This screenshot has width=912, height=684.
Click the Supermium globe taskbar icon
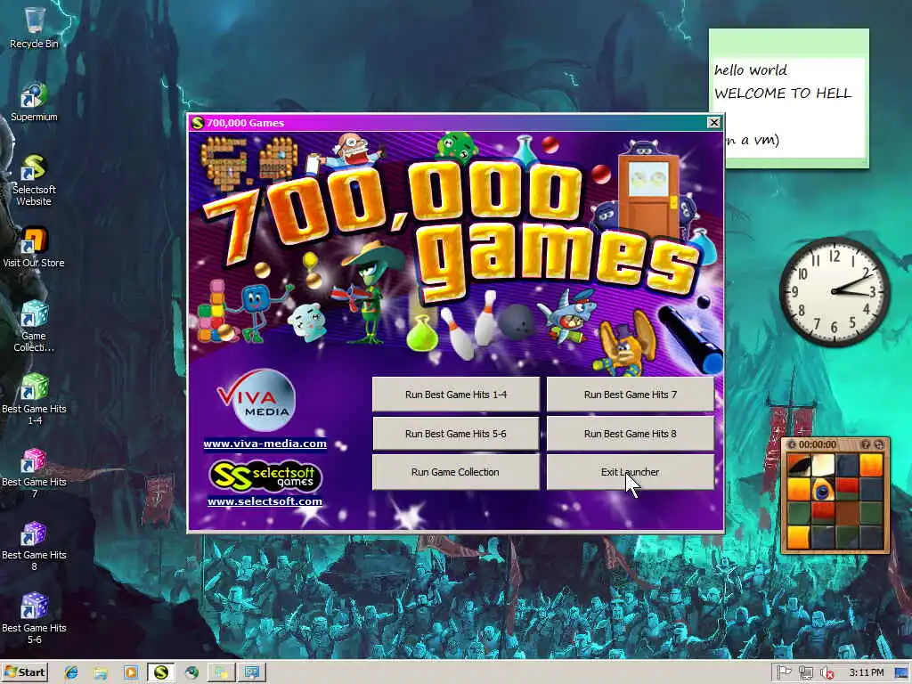pyautogui.click(x=191, y=672)
